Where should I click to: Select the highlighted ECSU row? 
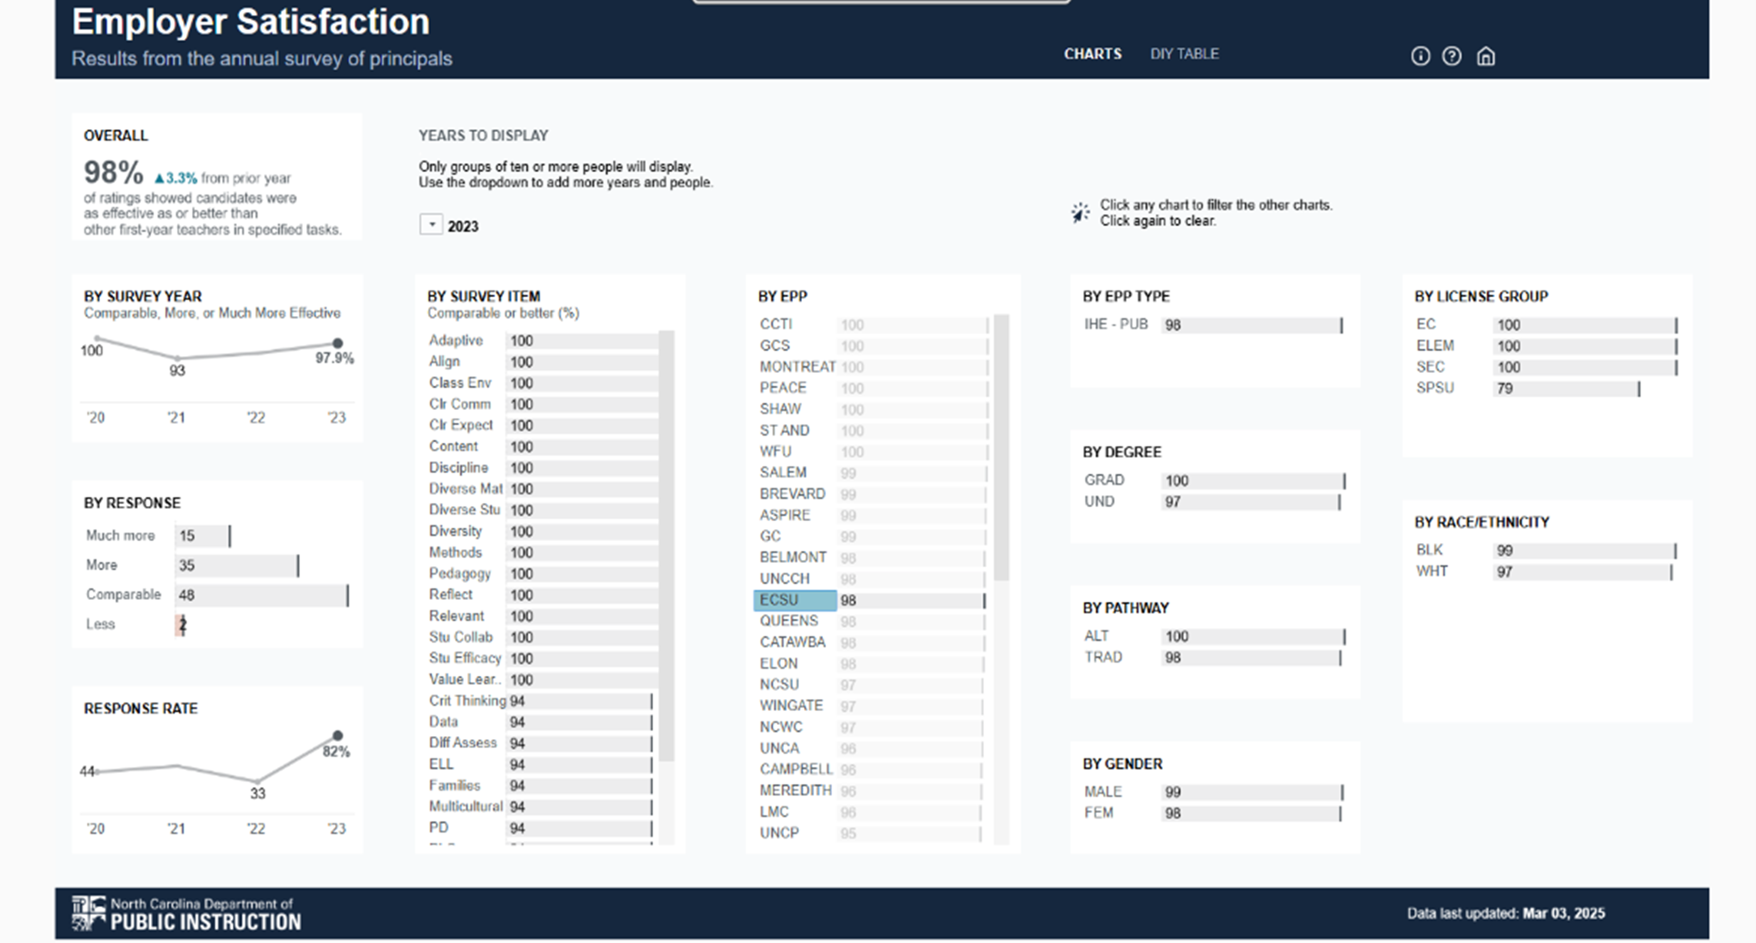pyautogui.click(x=794, y=600)
